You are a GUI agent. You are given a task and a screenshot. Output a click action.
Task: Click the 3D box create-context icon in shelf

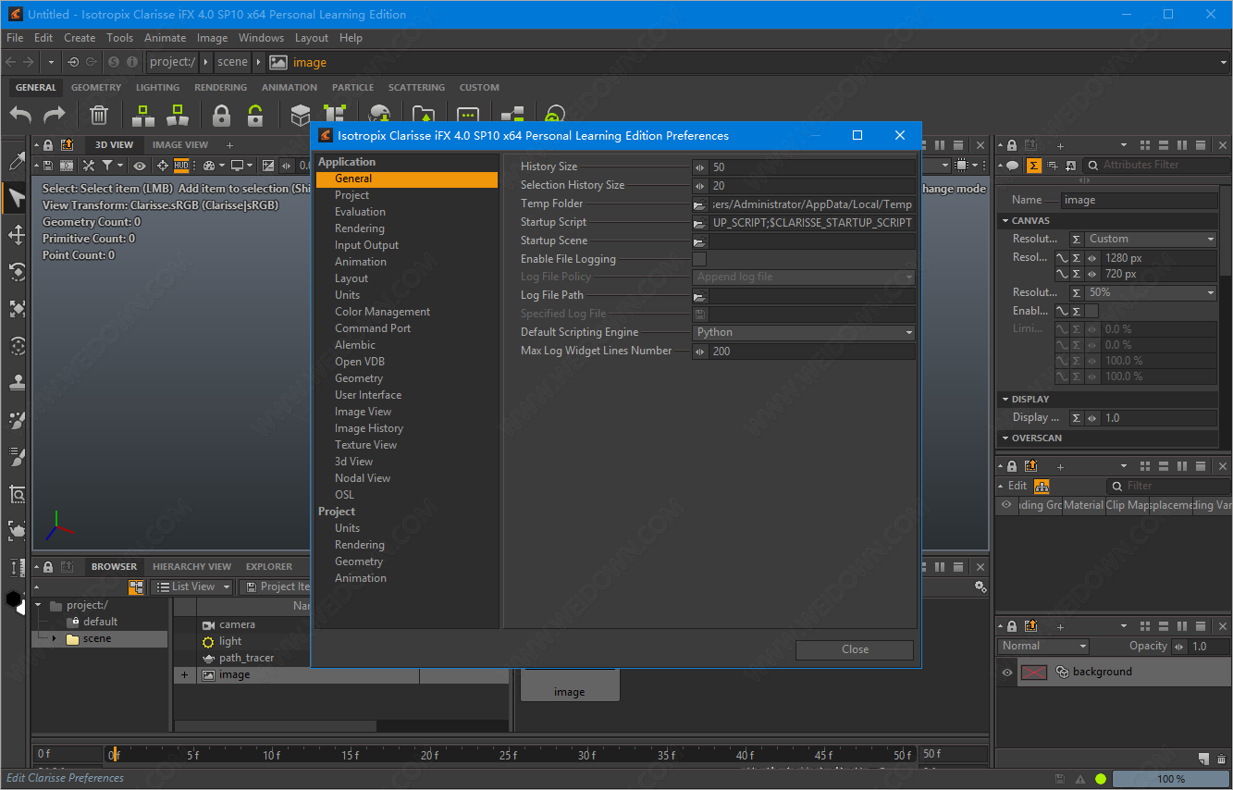point(300,116)
